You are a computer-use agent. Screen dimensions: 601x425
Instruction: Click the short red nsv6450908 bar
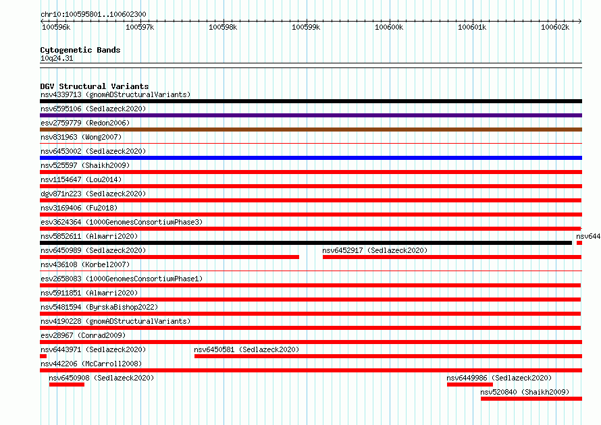pyautogui.click(x=67, y=385)
